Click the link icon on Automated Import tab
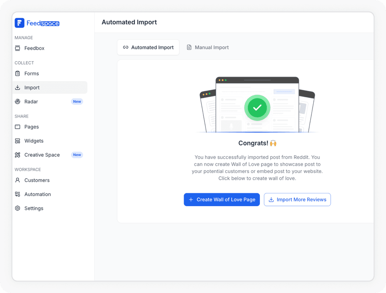Screen dimensions: 386x293 pos(125,47)
